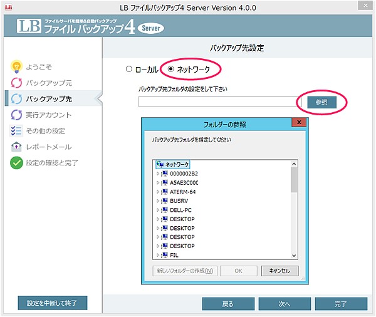Select ATERM-64 in folder tree
Viewport: 376px width, 317px height.
coord(183,192)
